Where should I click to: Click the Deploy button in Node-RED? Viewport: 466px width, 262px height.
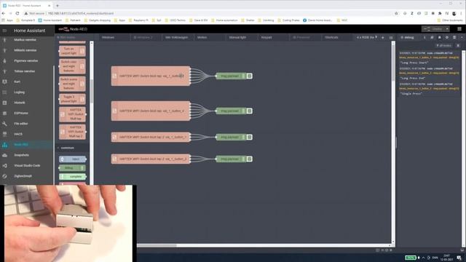pyautogui.click(x=433, y=29)
